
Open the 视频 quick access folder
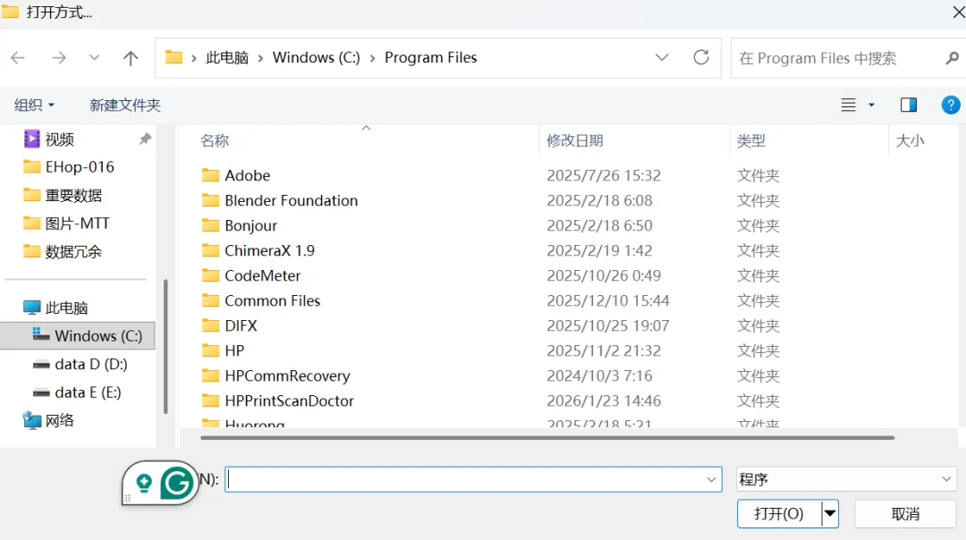click(60, 139)
